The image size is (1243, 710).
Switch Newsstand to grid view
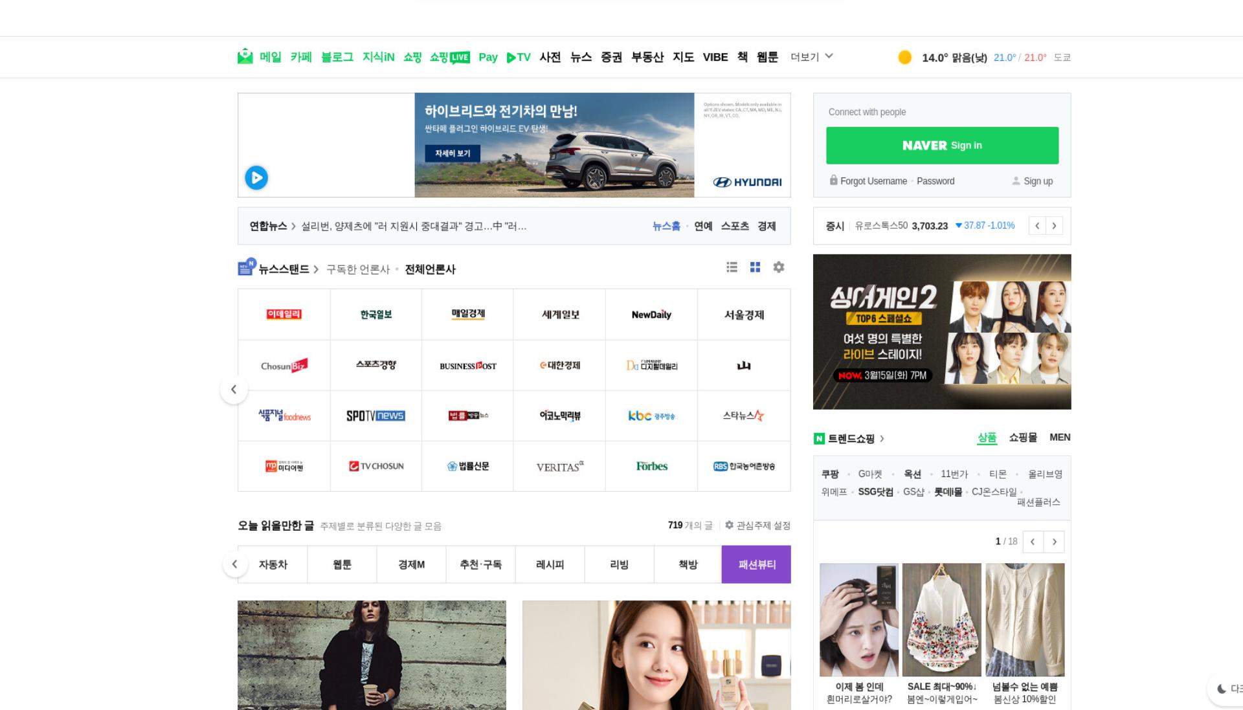(x=755, y=267)
